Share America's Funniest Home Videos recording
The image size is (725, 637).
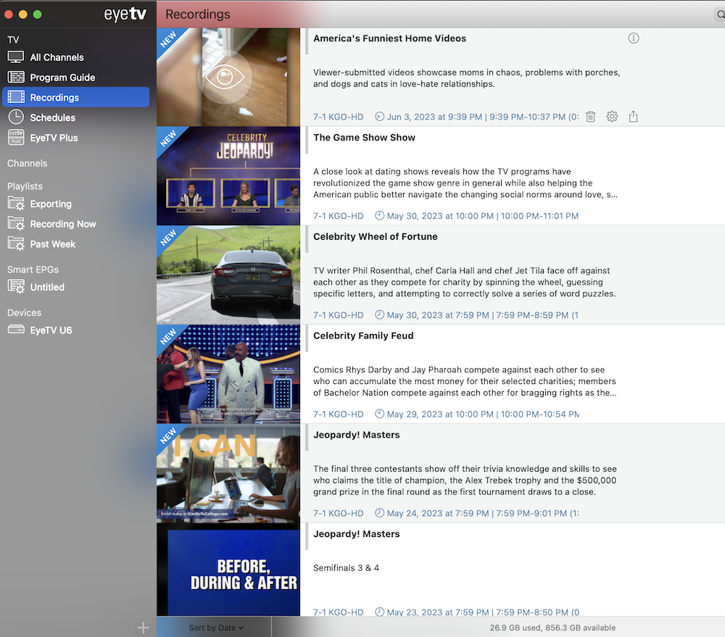pos(633,117)
